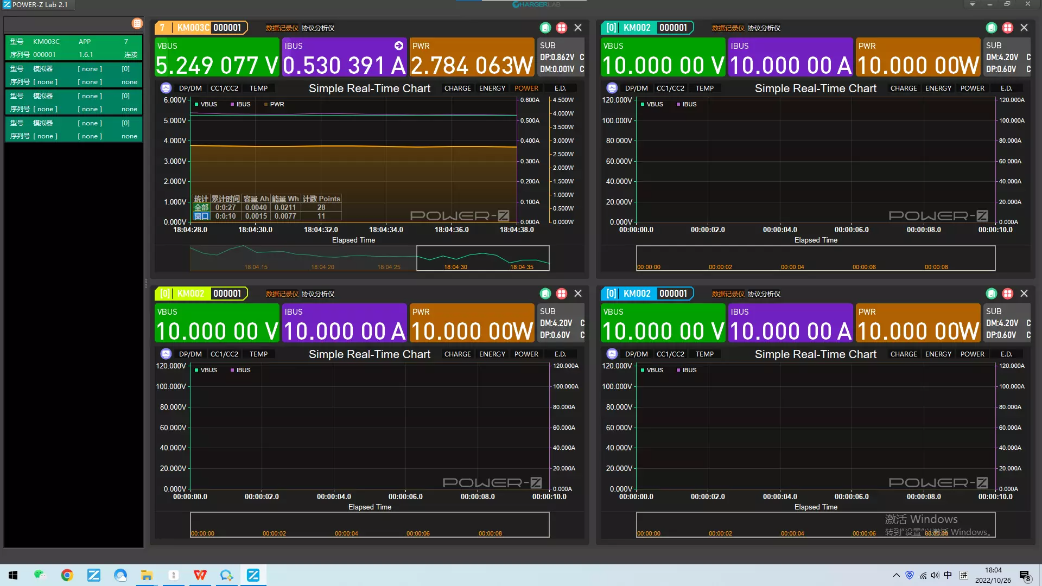
Task: Open WPS Office from the taskbar
Action: pos(200,575)
